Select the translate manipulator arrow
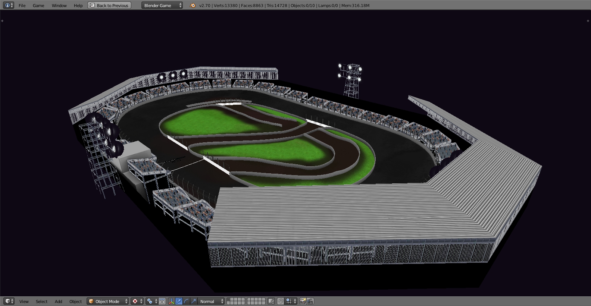 [179, 301]
